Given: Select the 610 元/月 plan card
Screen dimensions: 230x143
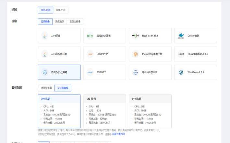Looking at the screenshot, I should tap(150, 111).
